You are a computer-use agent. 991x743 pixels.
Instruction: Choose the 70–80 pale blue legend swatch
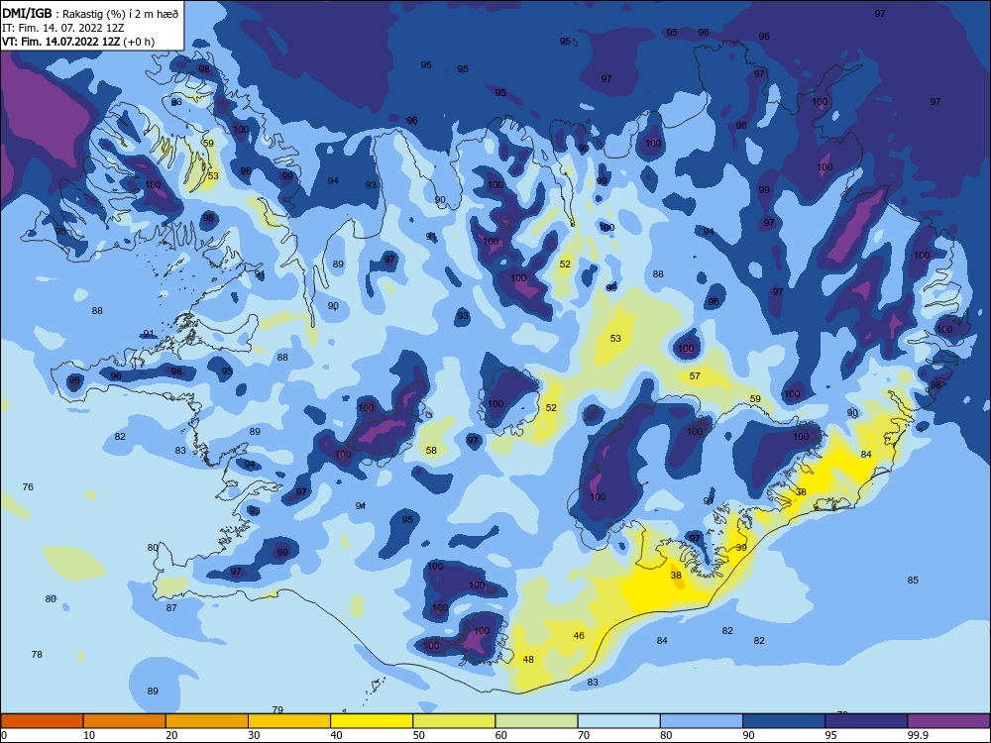[618, 721]
